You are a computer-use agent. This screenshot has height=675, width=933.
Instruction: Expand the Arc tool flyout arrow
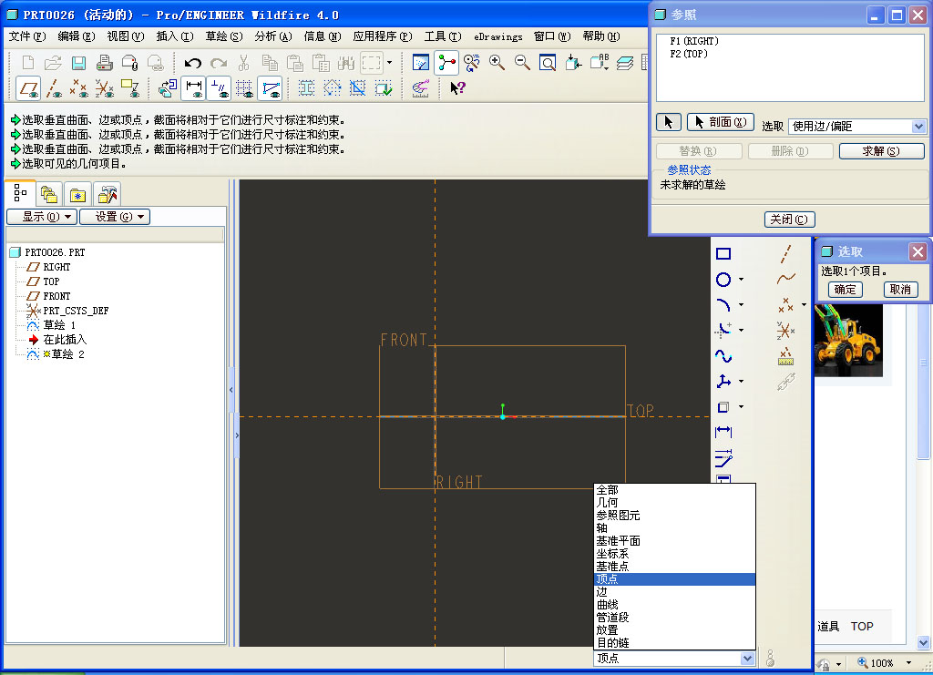(742, 304)
